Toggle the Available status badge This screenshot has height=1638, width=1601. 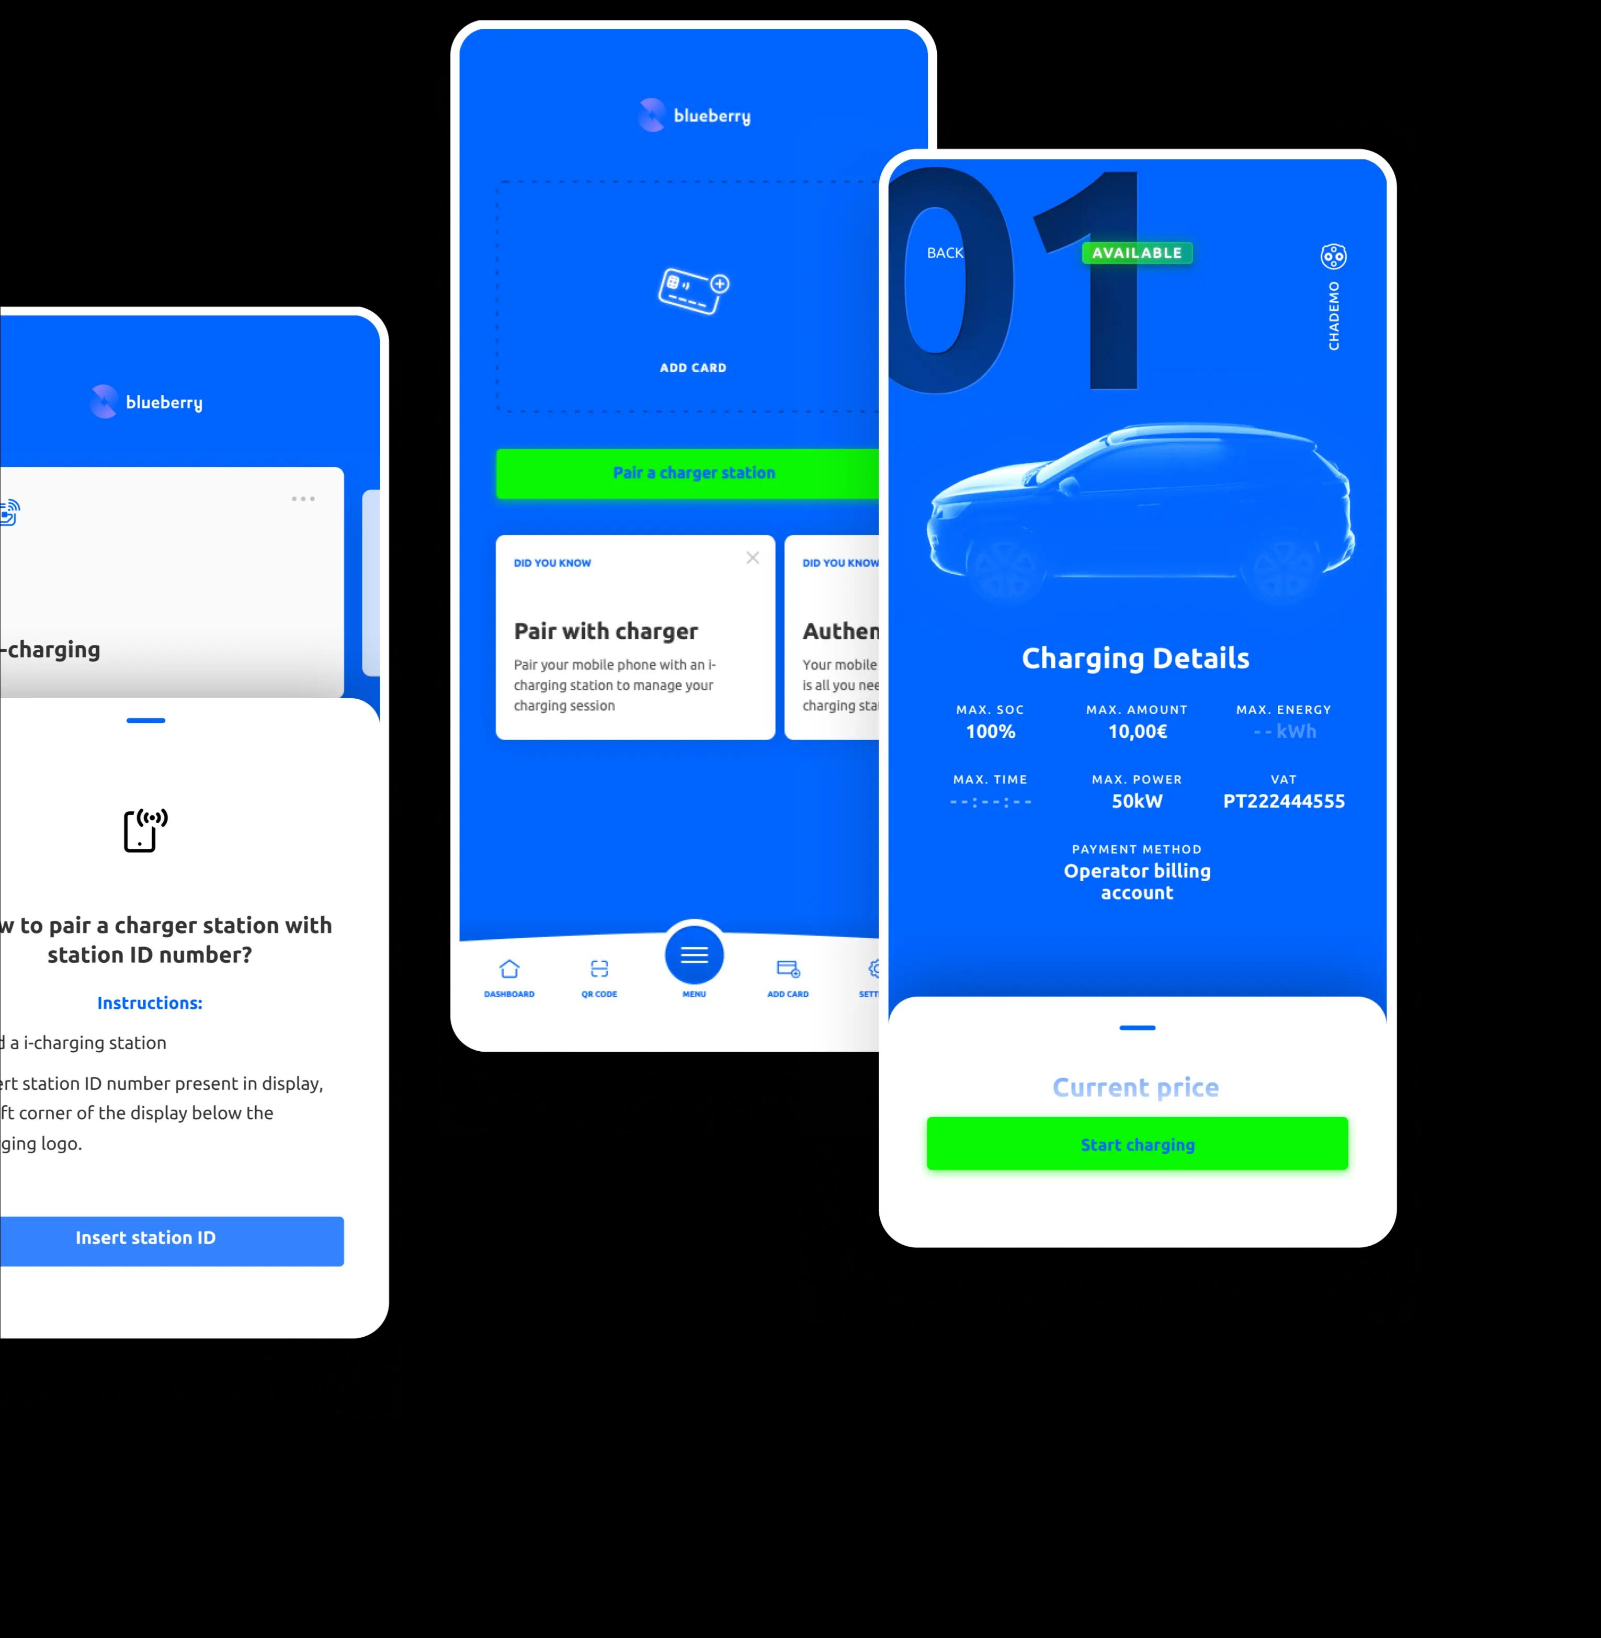1138,252
